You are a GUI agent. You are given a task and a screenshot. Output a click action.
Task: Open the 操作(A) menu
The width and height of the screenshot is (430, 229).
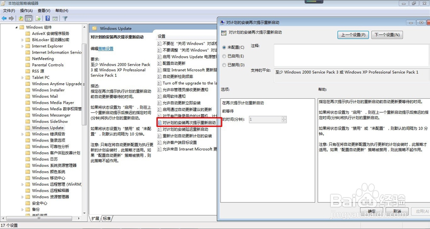pos(26,10)
